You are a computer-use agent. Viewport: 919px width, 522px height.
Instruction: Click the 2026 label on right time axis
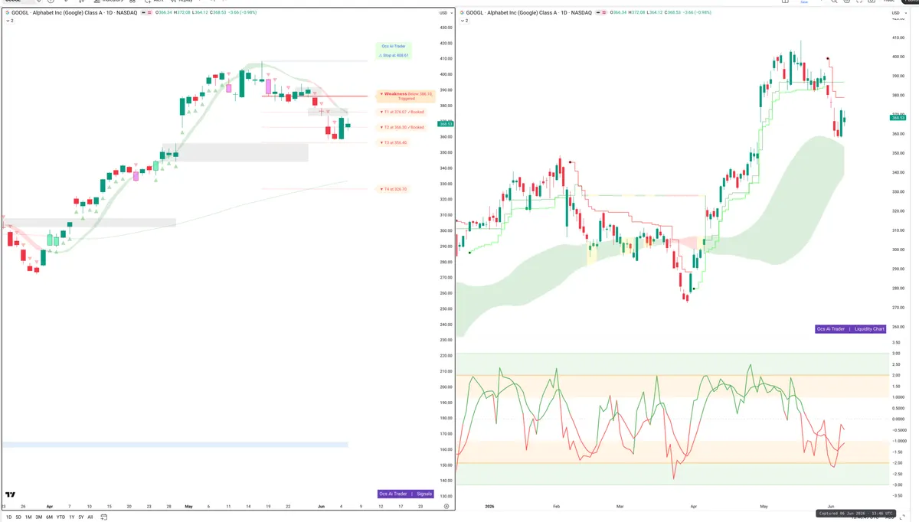489,507
